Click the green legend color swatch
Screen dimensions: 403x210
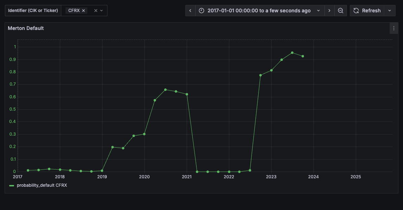12,185
